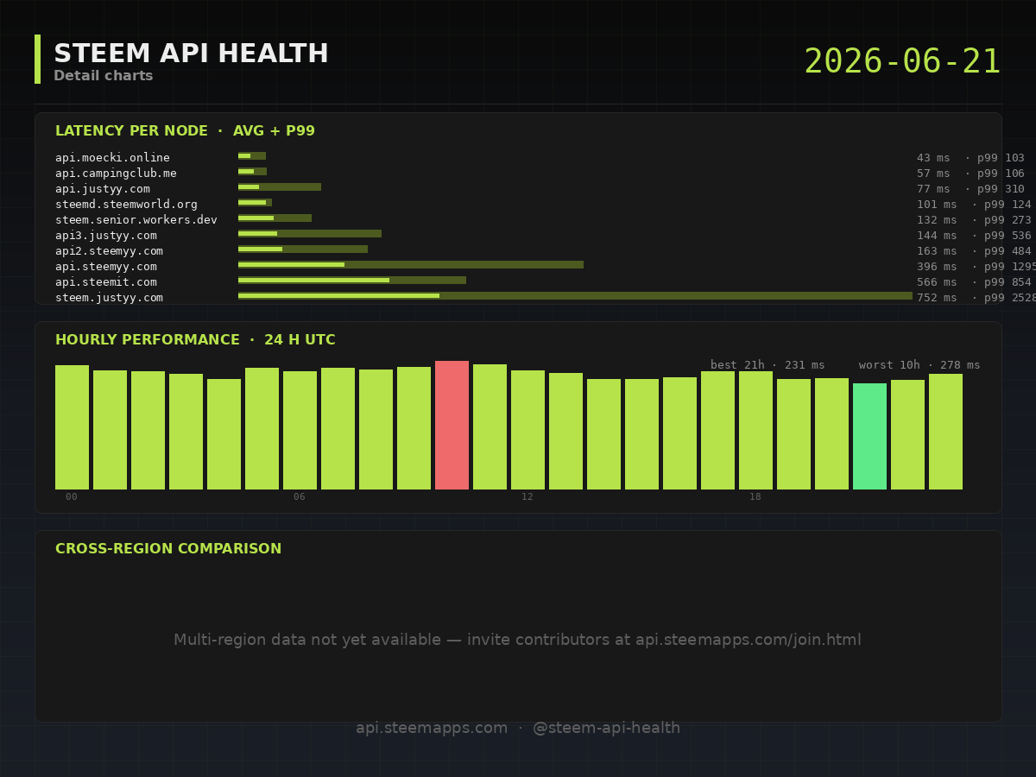Click the api.steemapps.com · @steem-api-health footer text
Viewport: 1036px width, 777px height.
(518, 728)
